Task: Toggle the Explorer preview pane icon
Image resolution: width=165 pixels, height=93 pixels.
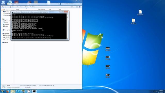Action: point(77,7)
